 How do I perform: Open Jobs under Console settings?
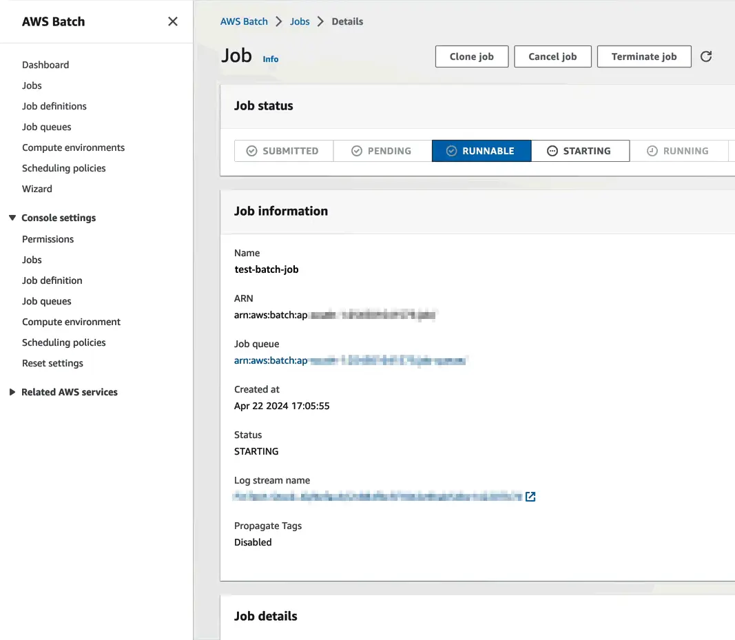coord(32,260)
